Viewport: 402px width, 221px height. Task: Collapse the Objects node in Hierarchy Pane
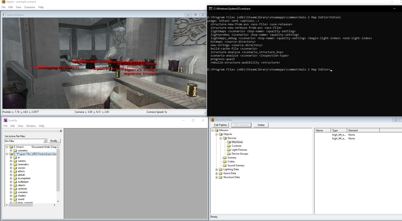[x=217, y=134]
